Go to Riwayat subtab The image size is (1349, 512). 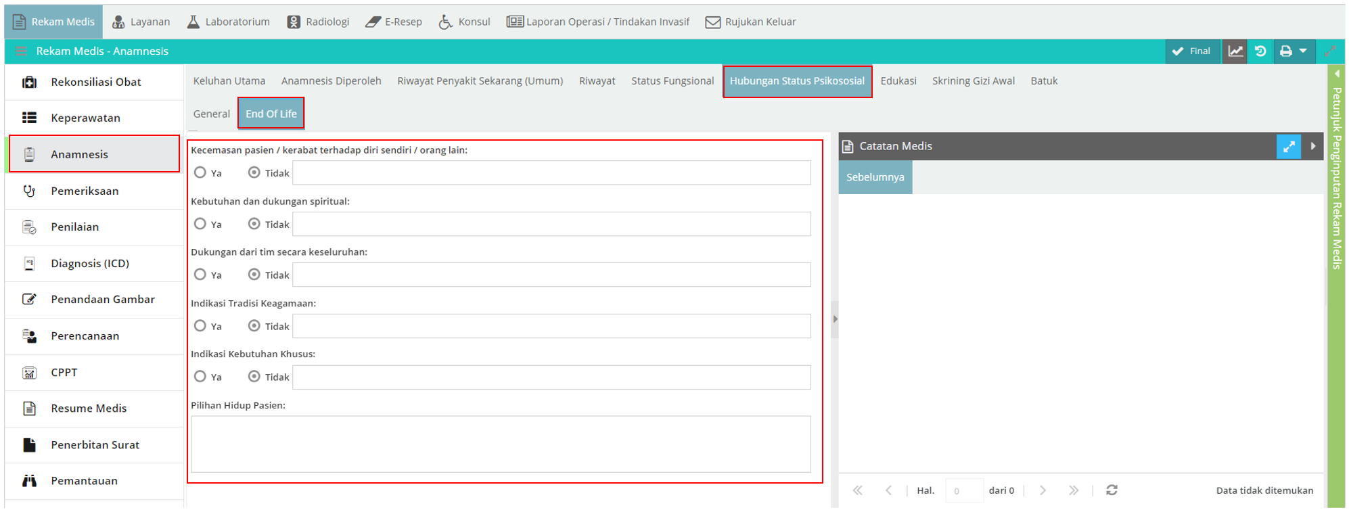pos(597,81)
